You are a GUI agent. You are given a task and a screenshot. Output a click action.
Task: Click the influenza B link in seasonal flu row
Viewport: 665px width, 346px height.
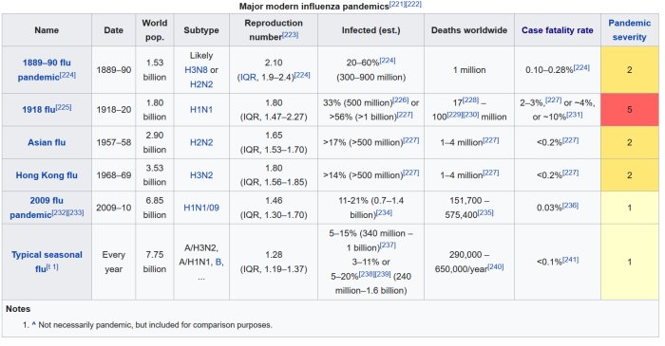click(x=218, y=262)
